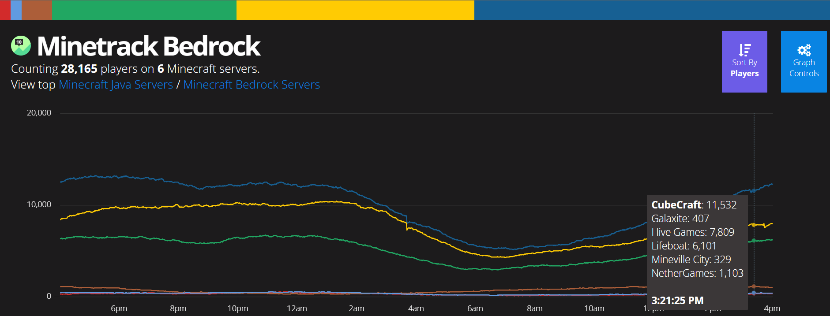Click the Galaxite: 407 tooltip row
This screenshot has height=316, width=830.
(680, 219)
